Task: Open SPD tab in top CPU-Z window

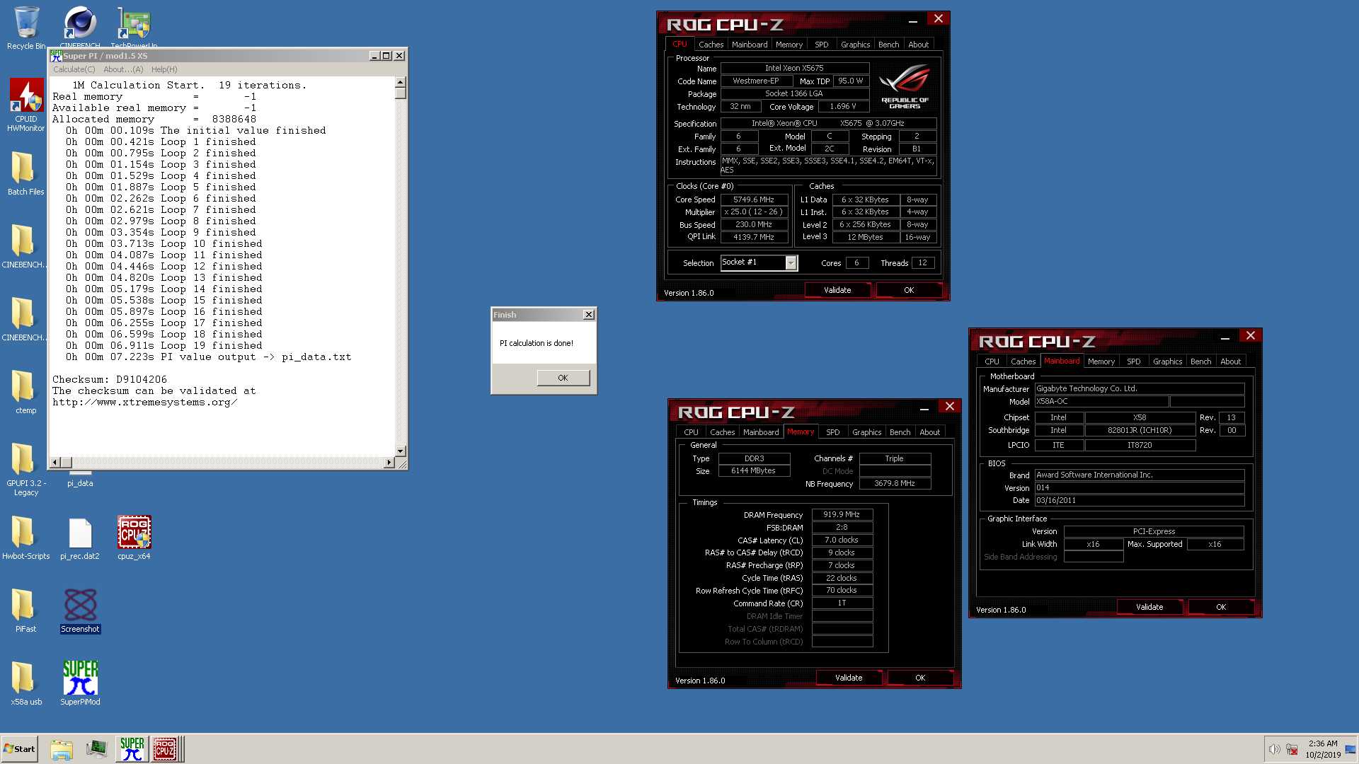Action: [x=821, y=45]
